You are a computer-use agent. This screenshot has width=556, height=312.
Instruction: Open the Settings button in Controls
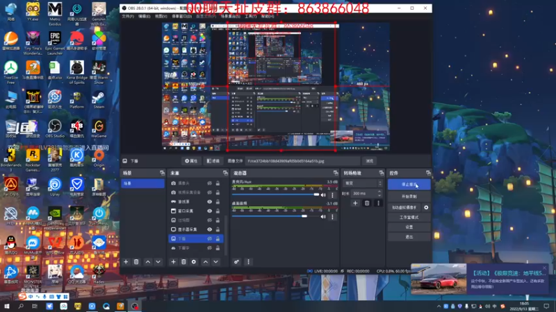409,227
